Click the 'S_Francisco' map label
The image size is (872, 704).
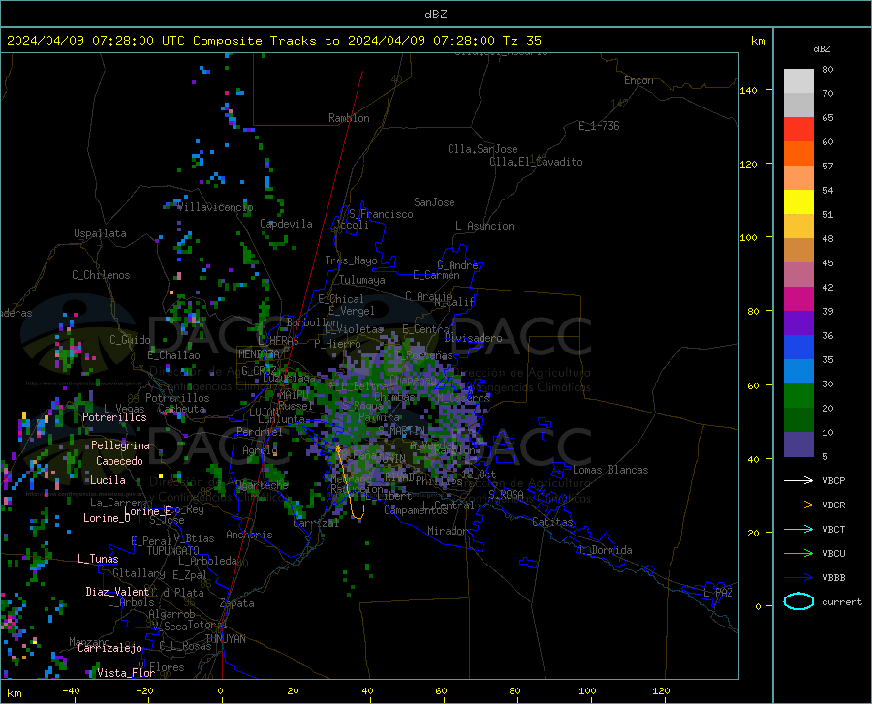[381, 214]
